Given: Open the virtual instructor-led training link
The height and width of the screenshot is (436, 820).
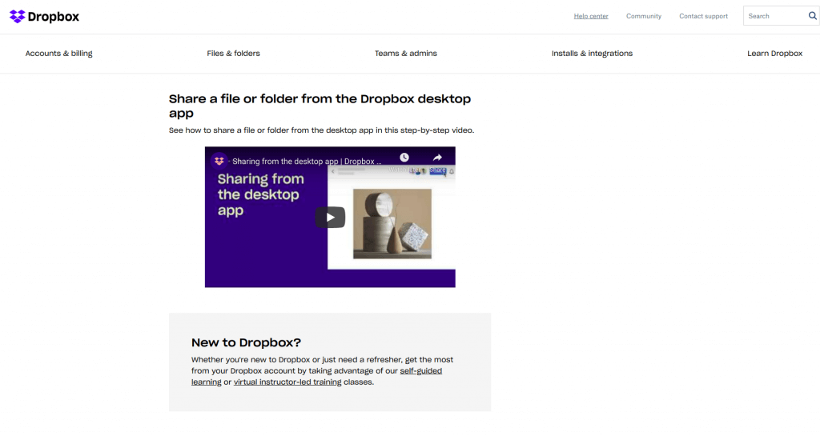Looking at the screenshot, I should [287, 382].
